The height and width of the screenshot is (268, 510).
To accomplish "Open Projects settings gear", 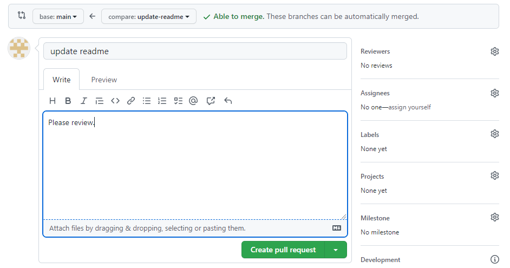I will click(x=495, y=175).
